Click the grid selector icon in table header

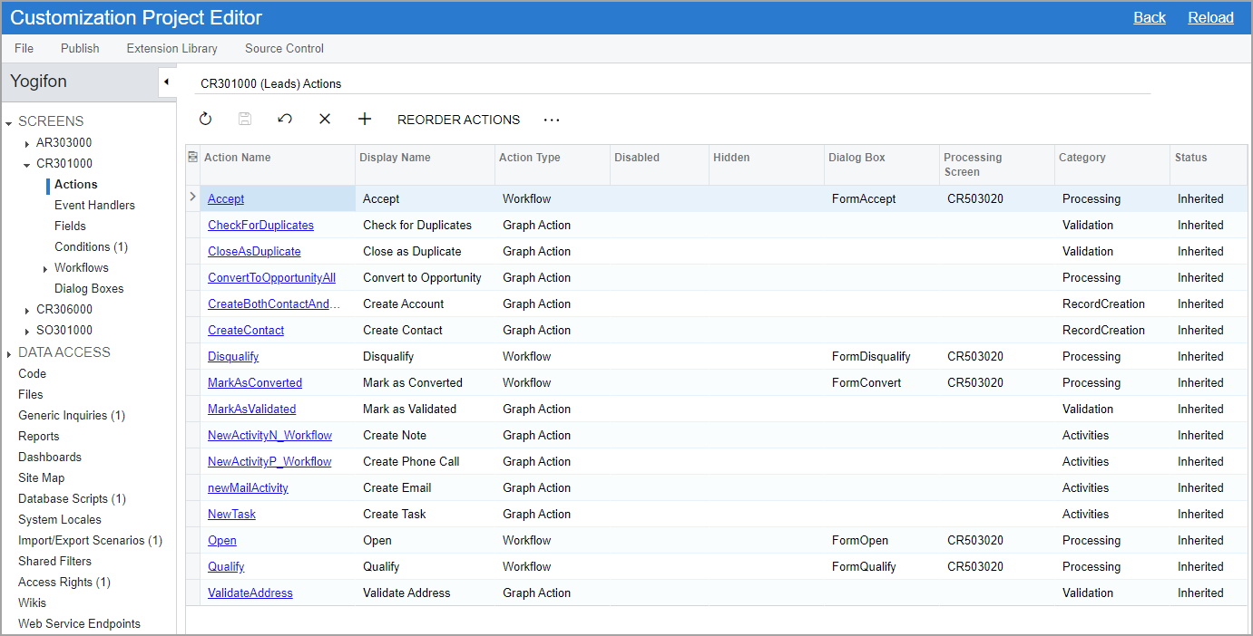[x=192, y=158]
